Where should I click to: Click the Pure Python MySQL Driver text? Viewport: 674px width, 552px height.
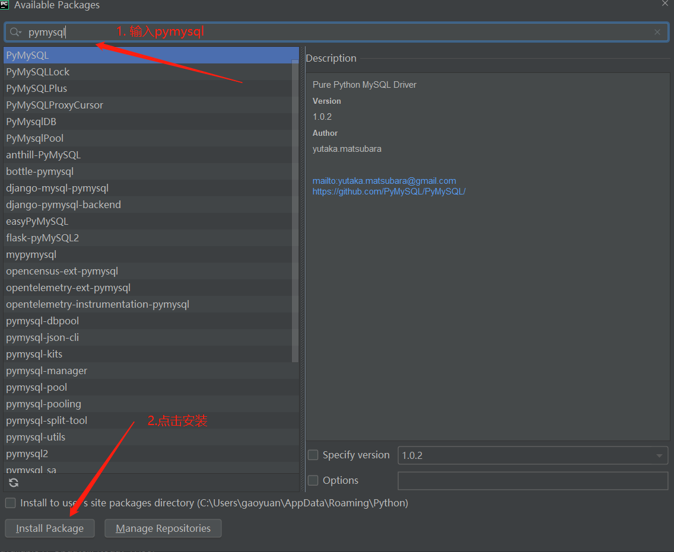(x=364, y=85)
